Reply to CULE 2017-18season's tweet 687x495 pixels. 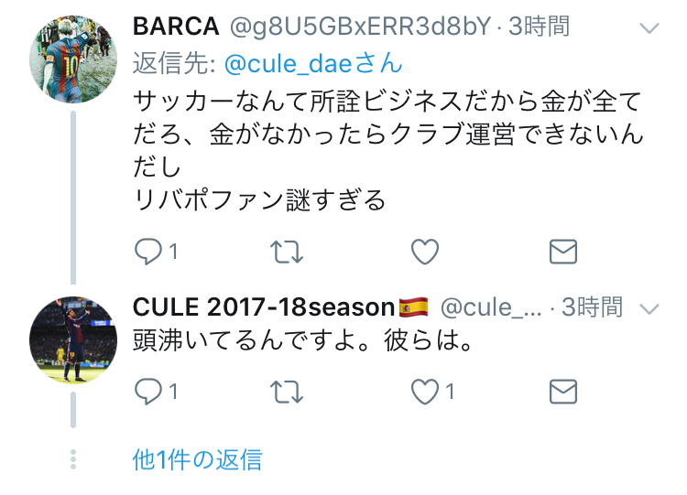148,392
